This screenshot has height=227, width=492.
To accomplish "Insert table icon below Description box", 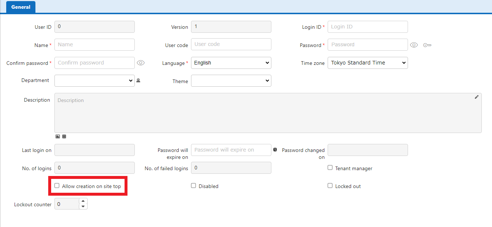I will coord(64,137).
